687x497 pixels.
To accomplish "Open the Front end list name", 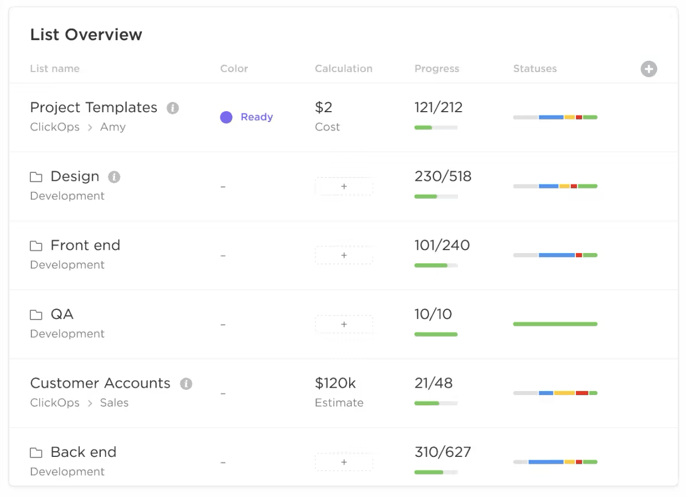I will [85, 246].
